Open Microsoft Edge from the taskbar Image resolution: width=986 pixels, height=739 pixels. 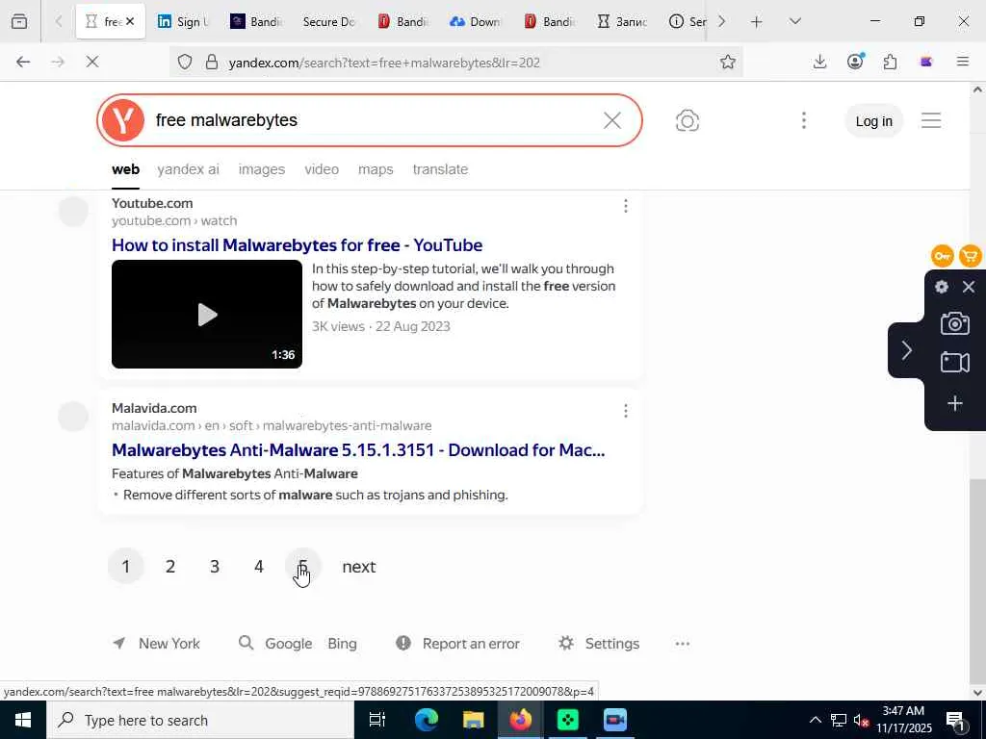pos(426,720)
